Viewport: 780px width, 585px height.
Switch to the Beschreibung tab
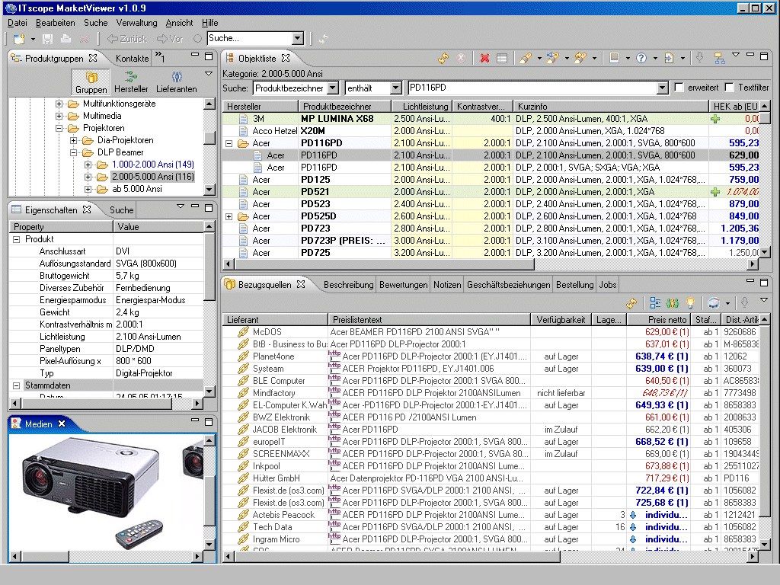point(348,285)
